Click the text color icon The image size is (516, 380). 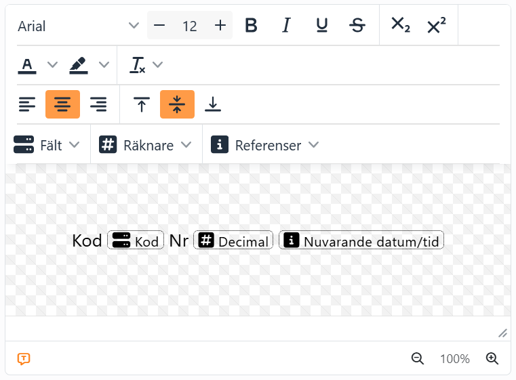coord(27,65)
